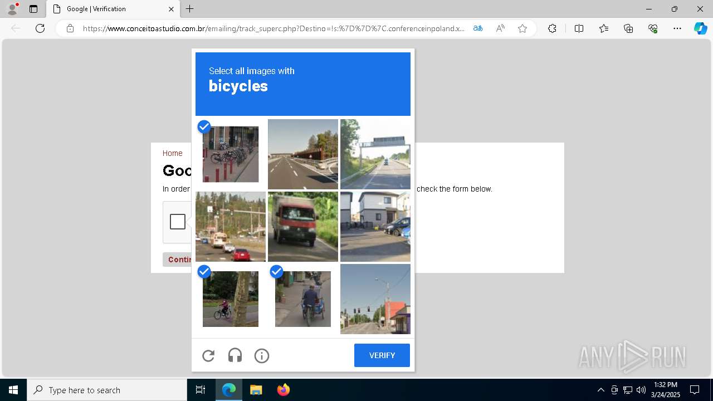Select the street with traffic lights tile
713x401 pixels.
click(x=375, y=299)
